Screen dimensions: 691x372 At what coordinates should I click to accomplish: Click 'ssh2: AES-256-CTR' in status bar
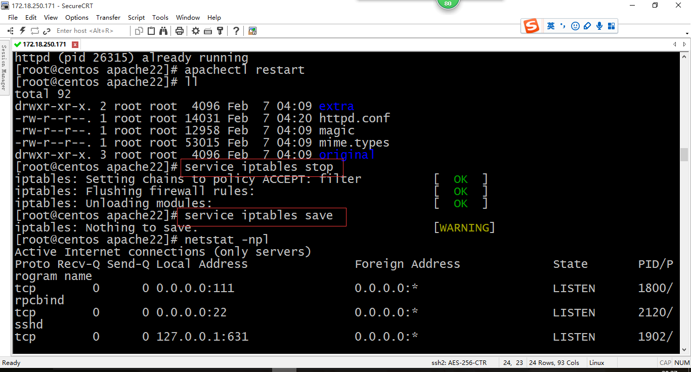tap(459, 363)
